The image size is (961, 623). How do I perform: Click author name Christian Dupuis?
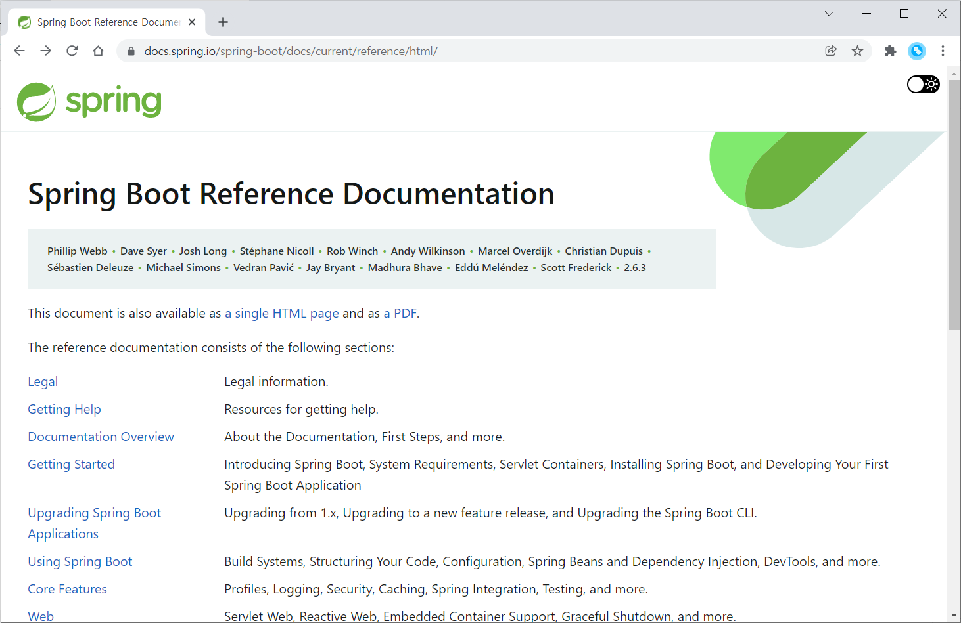pyautogui.click(x=604, y=251)
